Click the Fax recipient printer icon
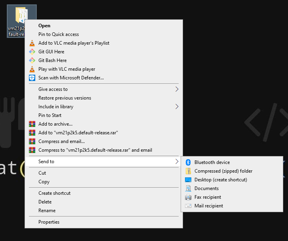Image resolution: width=288 pixels, height=241 pixels. 188,197
